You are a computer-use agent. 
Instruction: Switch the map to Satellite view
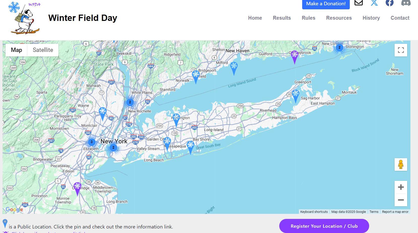pos(43,50)
